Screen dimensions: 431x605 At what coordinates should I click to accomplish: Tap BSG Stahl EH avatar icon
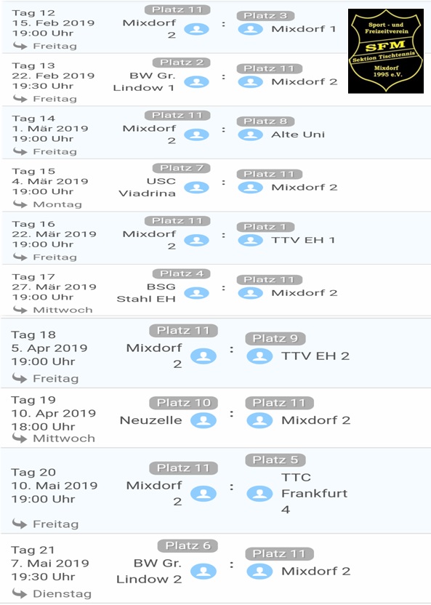(197, 293)
